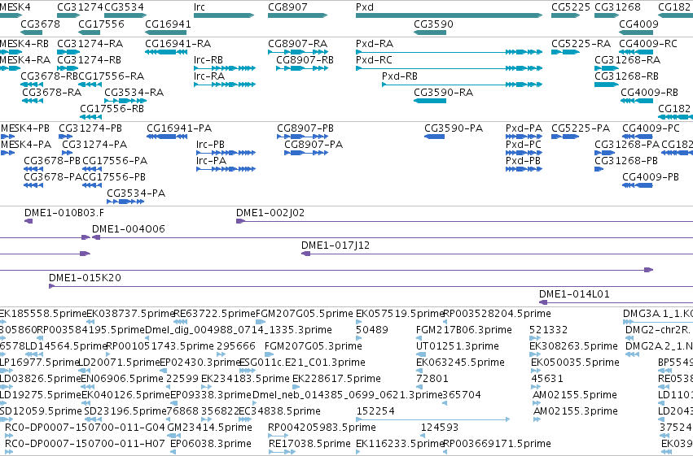Click the CG16941 gene label
693x456 pixels.
[x=168, y=24]
